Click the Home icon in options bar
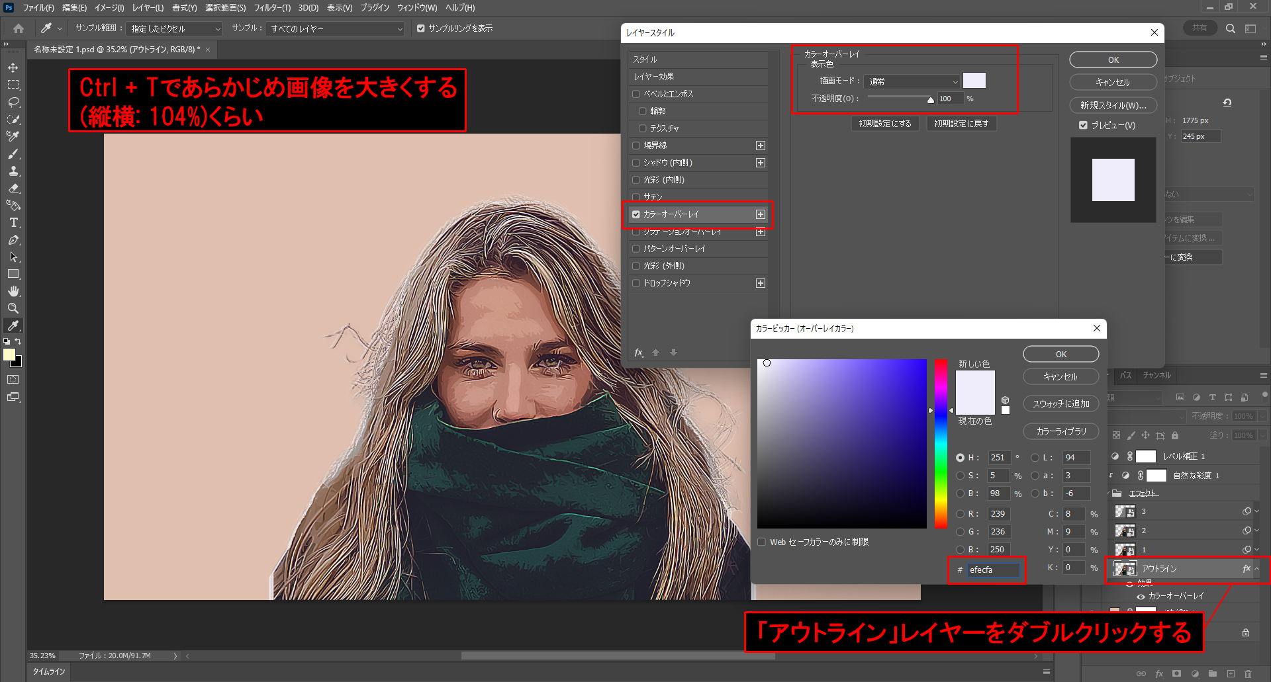The height and width of the screenshot is (682, 1271). (19, 28)
